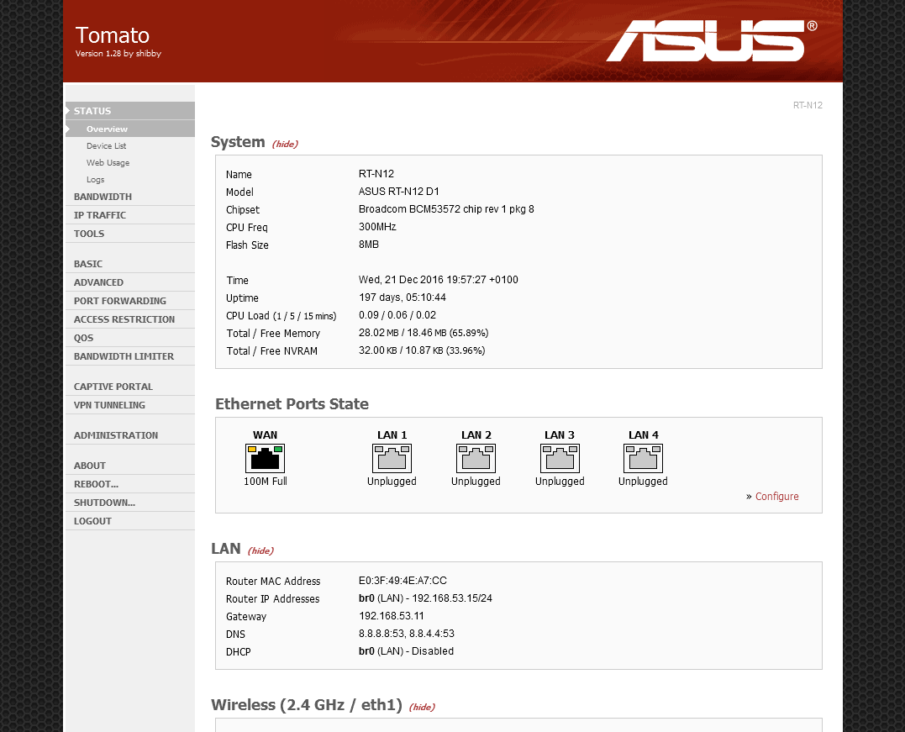Viewport: 905px width, 732px height.
Task: Click the CPU Freq value 300MHz
Action: pos(377,227)
